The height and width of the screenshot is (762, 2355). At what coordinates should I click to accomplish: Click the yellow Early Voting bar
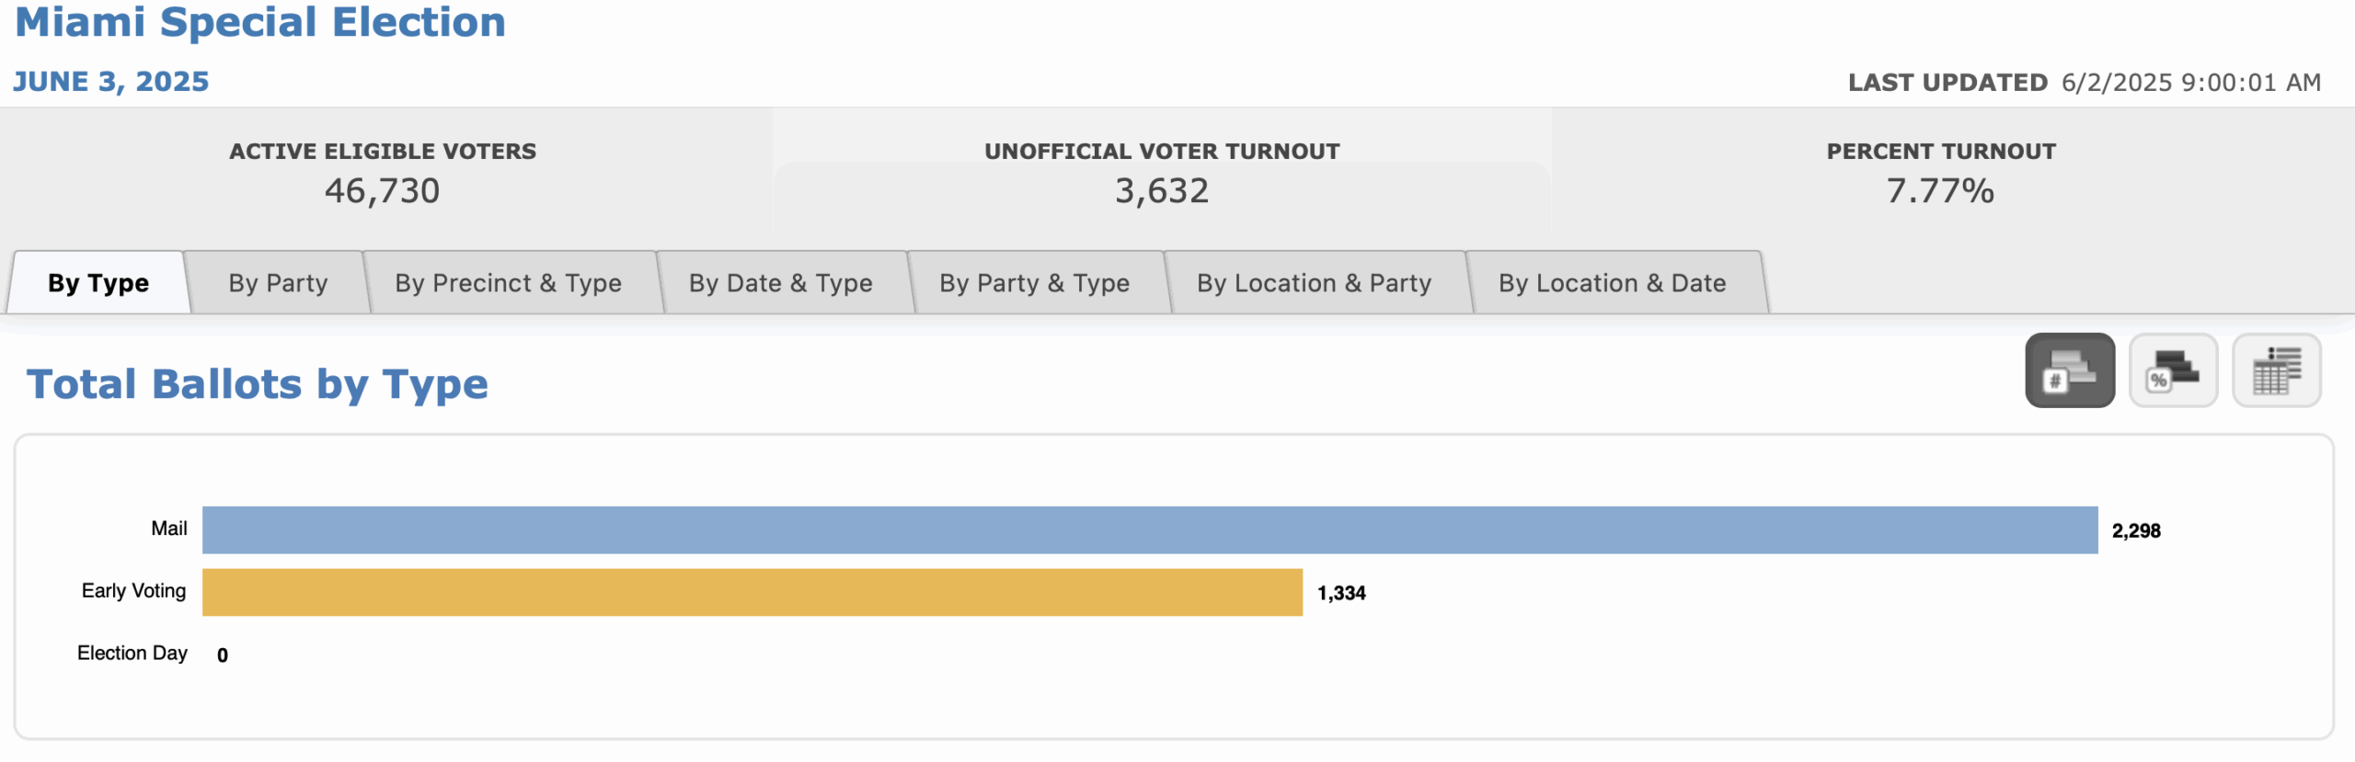[x=752, y=593]
